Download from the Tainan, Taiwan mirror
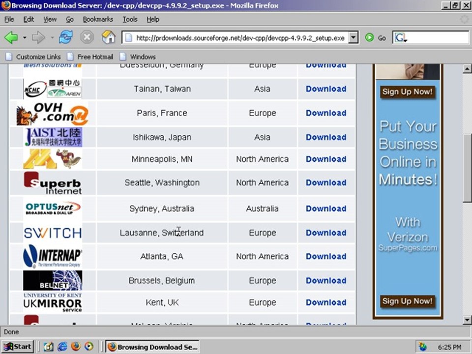 (326, 89)
